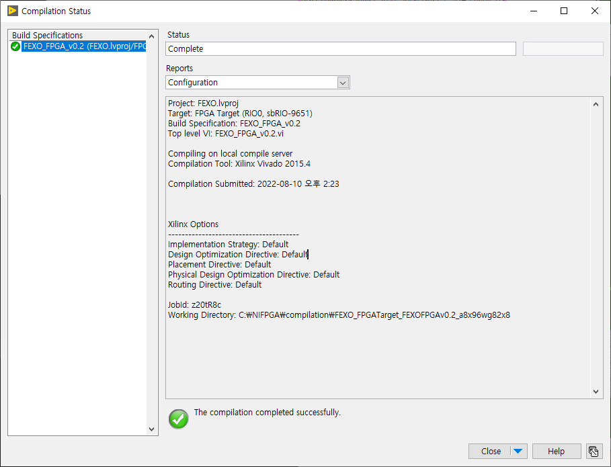Click green check icon beside FEXO_FPGA_v0.2
This screenshot has height=467, width=611.
pos(15,46)
